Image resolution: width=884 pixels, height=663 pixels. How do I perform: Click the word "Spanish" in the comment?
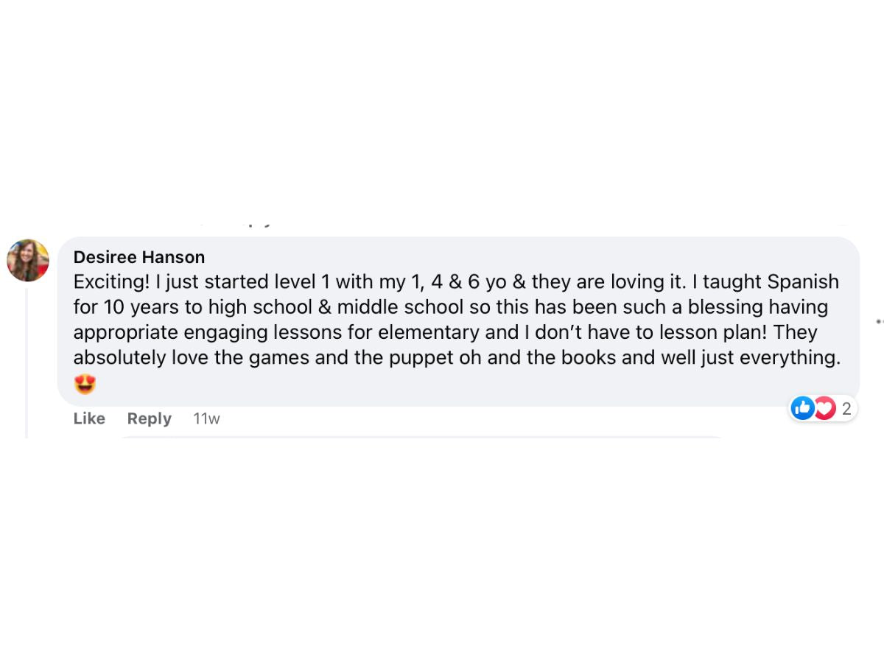[803, 282]
